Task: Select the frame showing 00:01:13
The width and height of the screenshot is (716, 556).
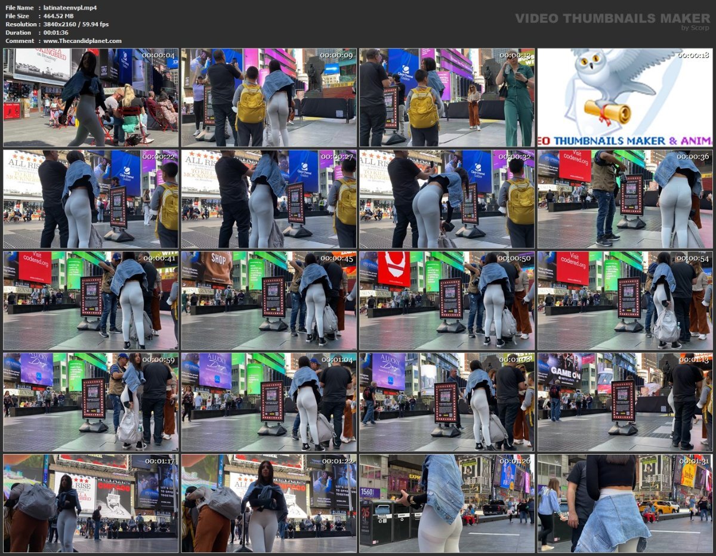Action: click(625, 402)
